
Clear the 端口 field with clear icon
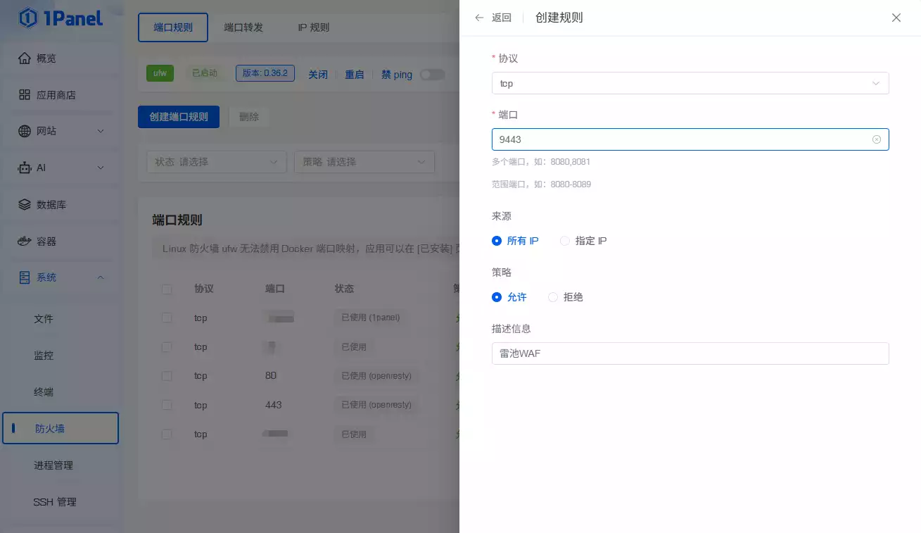[876, 139]
